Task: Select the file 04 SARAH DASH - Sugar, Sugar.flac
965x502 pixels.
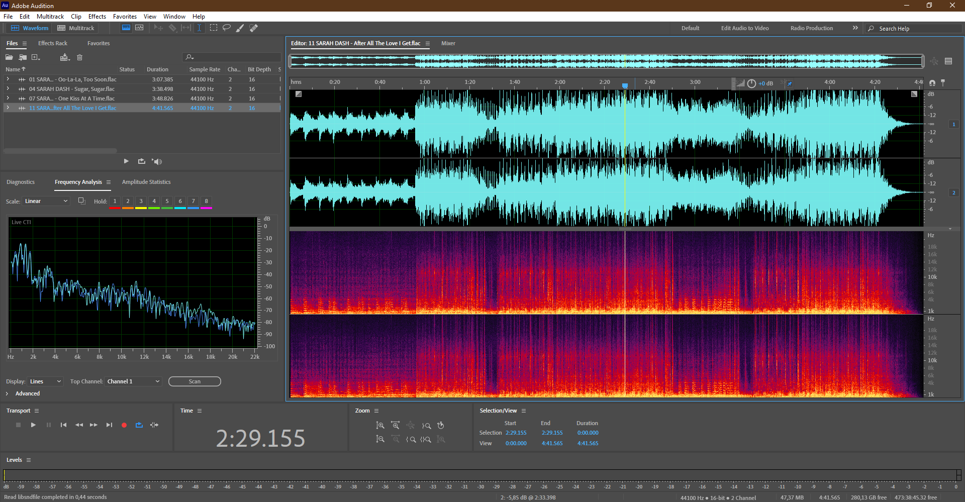Action: click(x=72, y=89)
